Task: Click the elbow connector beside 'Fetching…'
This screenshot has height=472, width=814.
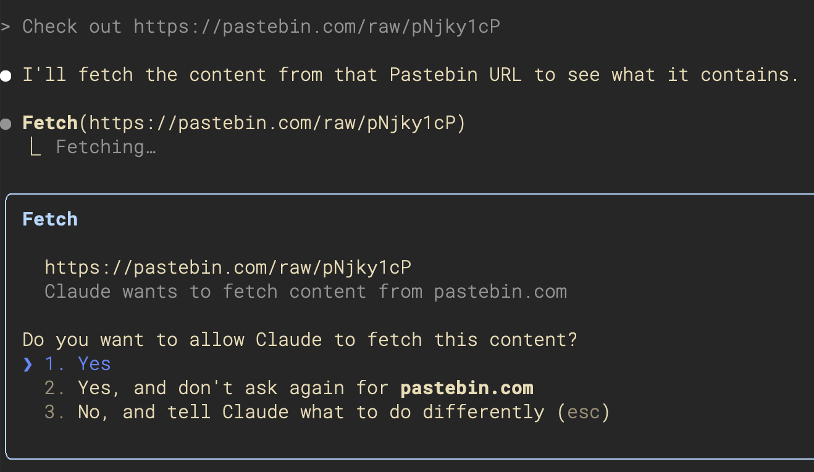Action: click(36, 146)
